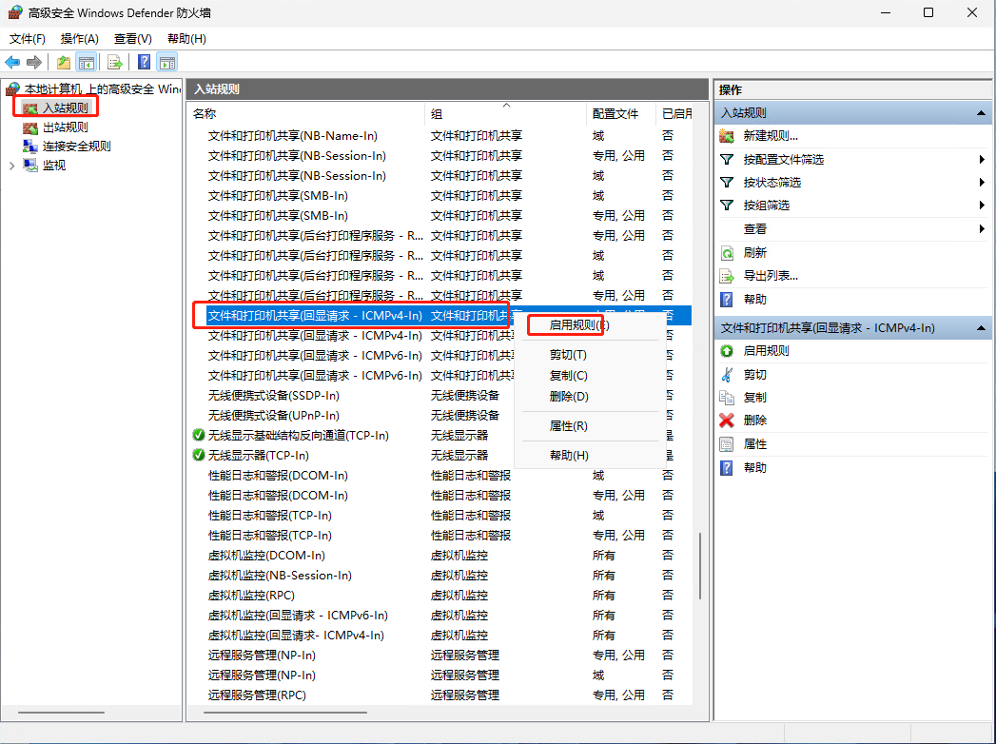
Task: Select rule 文件和打印机共享(NB-Name-In)
Action: click(292, 136)
